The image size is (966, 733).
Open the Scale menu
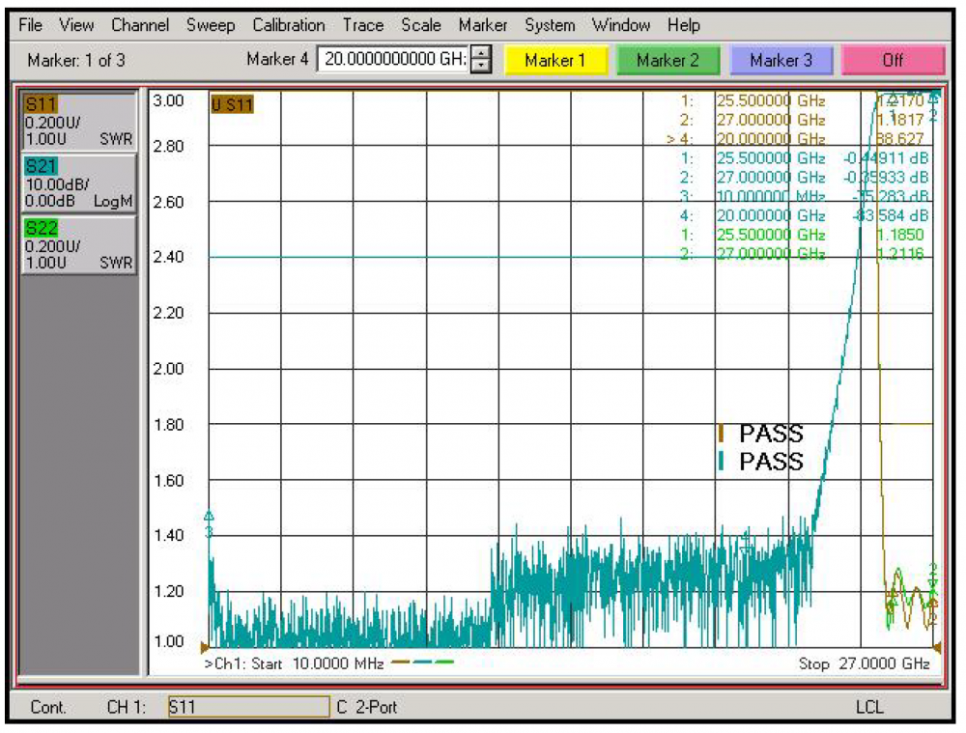pyautogui.click(x=421, y=25)
